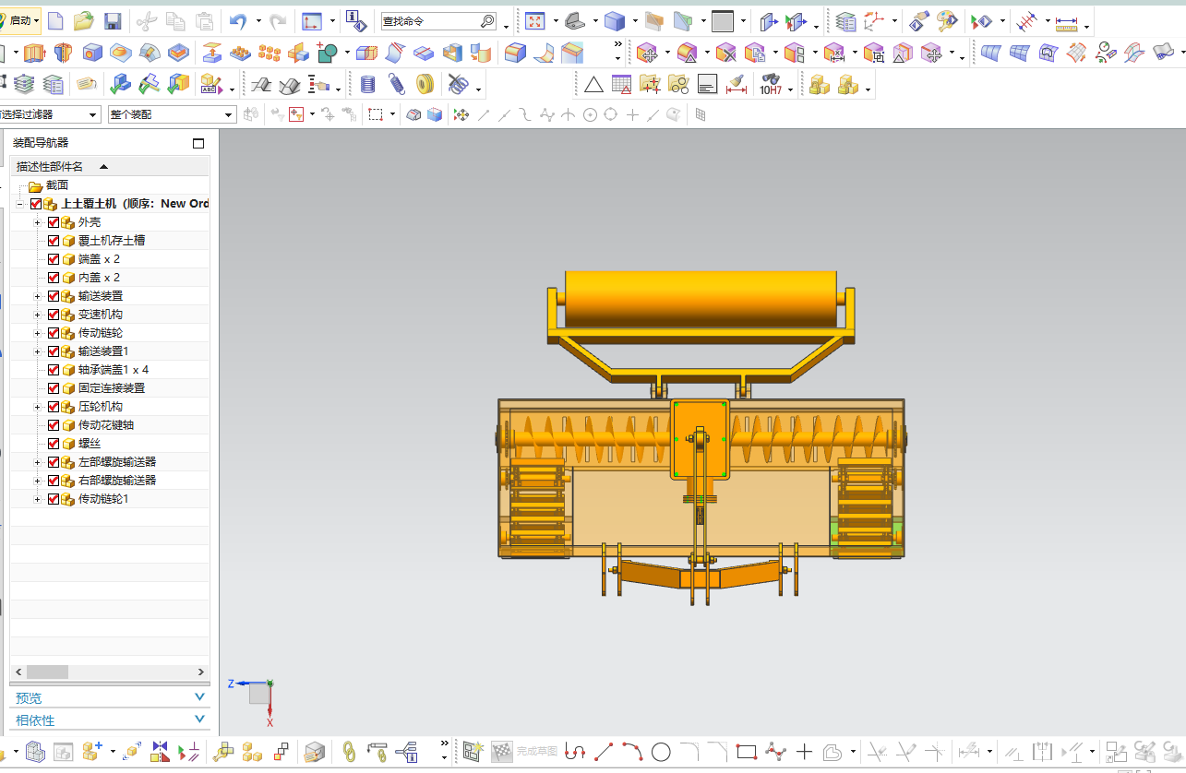Toggle the 端盖 x 2 checkbox
This screenshot has height=773, width=1186.
point(54,259)
